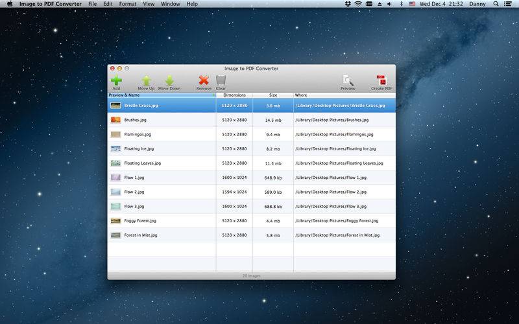Open the Edit menu
The image size is (519, 324).
(x=108, y=4)
